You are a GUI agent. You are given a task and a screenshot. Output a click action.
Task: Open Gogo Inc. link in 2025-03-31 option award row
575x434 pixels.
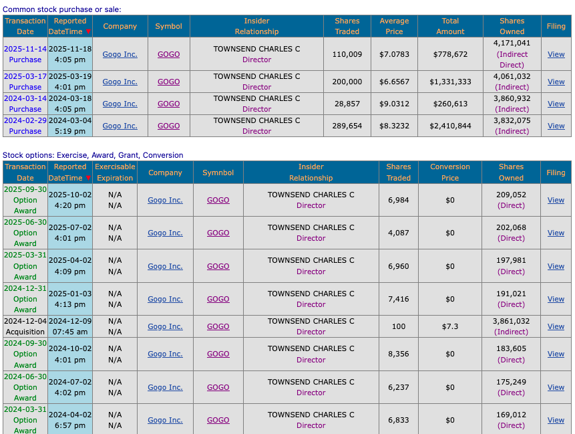tap(165, 266)
